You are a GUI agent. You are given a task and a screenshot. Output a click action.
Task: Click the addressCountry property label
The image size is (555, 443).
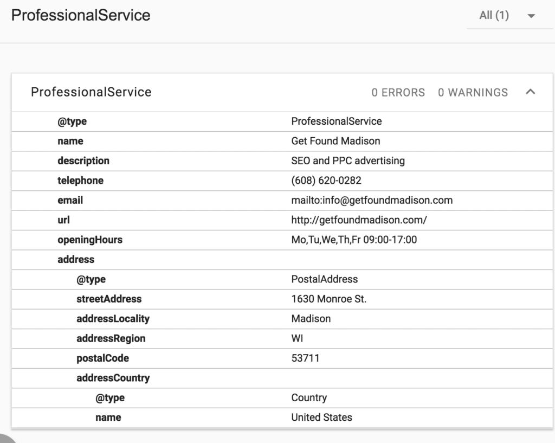pyautogui.click(x=113, y=378)
